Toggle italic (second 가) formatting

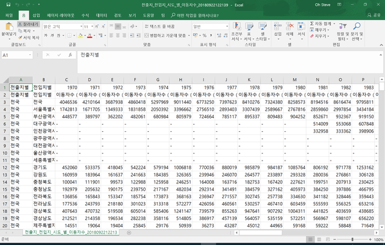[x=52, y=35]
